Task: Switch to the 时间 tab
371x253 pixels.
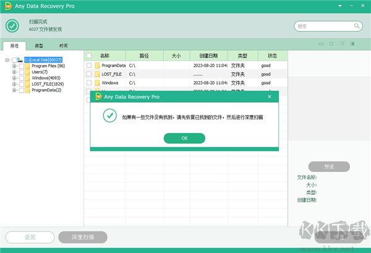Action: (64, 46)
